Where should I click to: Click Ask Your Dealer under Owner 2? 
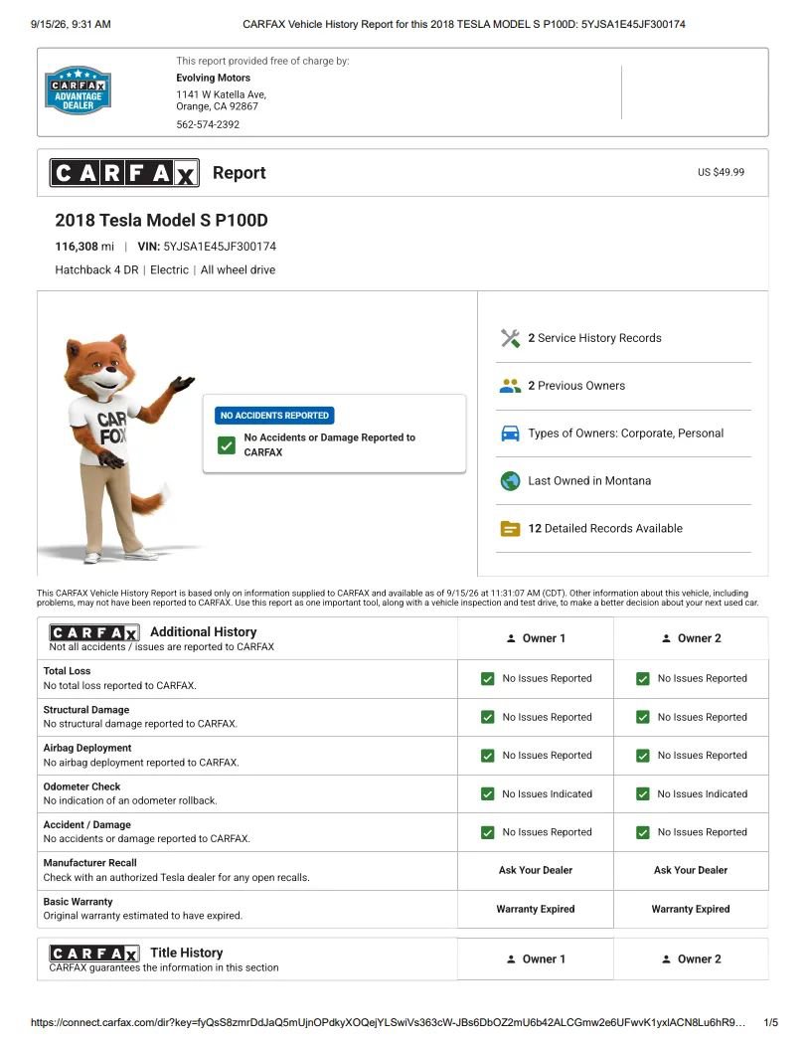click(691, 871)
